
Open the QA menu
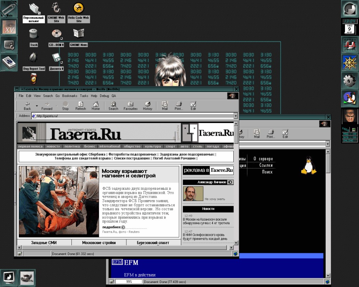(x=114, y=96)
